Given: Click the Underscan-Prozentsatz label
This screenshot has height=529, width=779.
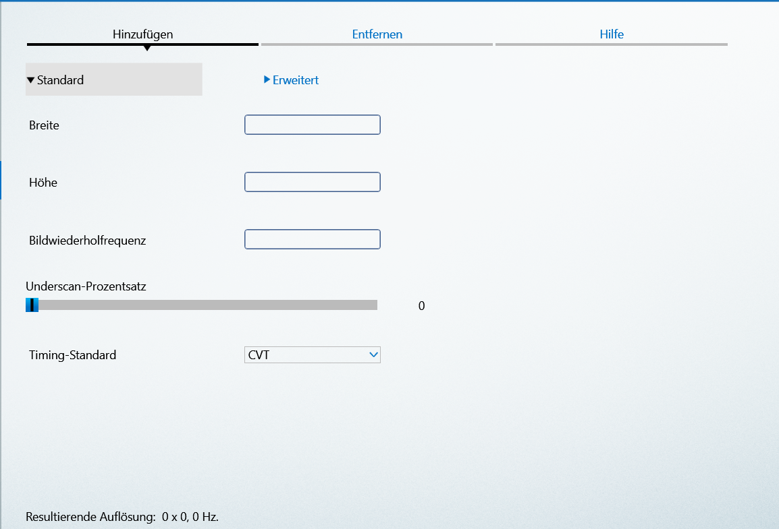Looking at the screenshot, I should [86, 286].
